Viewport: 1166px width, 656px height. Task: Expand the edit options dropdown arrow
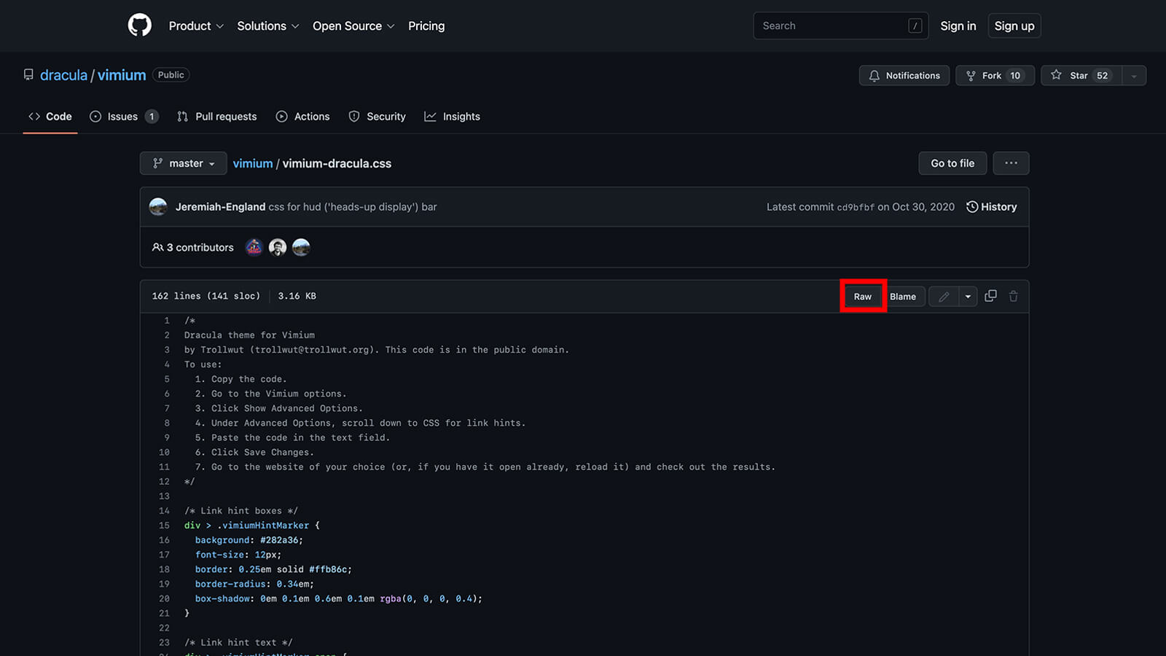(968, 297)
